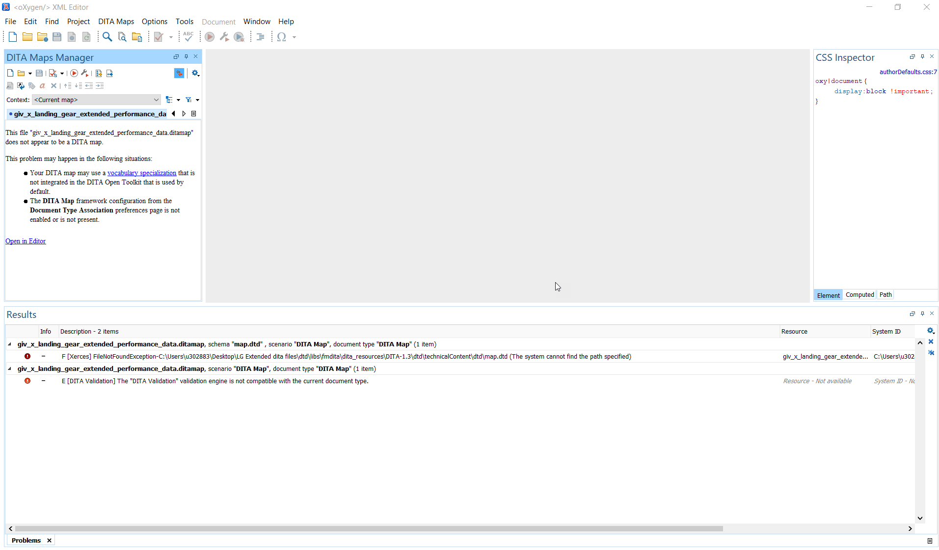Open dropdown arrow next to filter funnel icon

tap(197, 100)
